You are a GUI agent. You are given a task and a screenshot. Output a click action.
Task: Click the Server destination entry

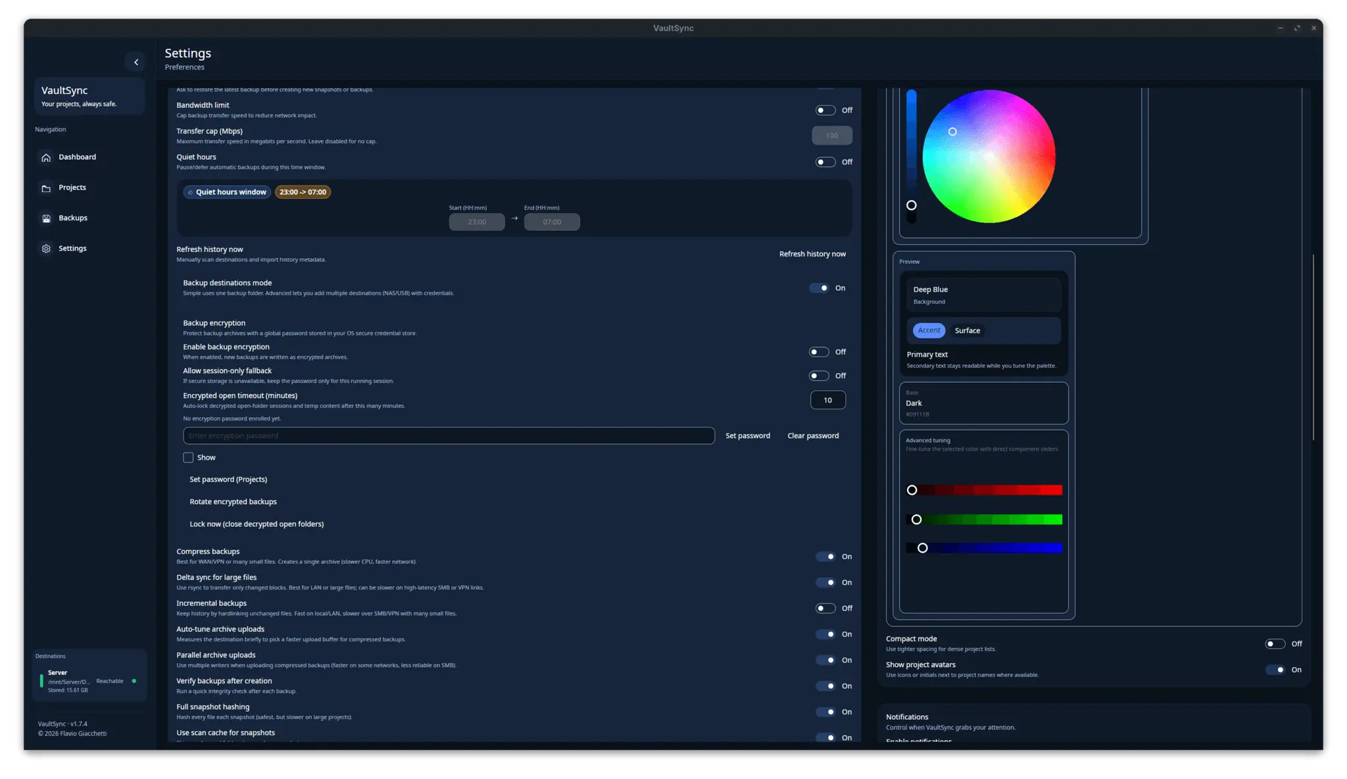(x=90, y=681)
